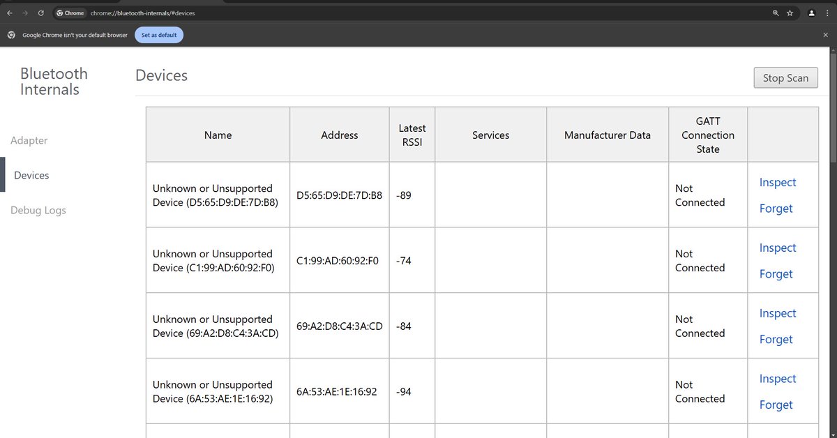Click the Set as default button
Viewport: 837px width, 438px height.
(159, 35)
